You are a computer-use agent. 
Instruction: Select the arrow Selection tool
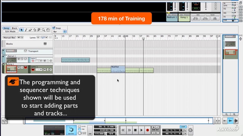pyautogui.click(x=22, y=30)
